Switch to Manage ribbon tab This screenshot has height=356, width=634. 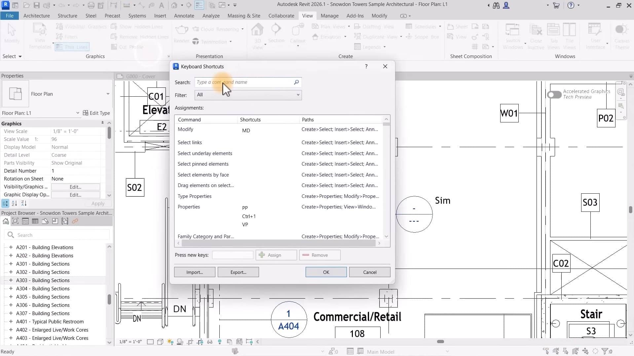coord(329,16)
